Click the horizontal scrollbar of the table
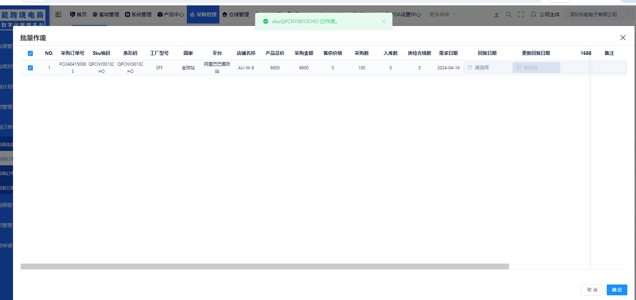636x300 pixels. pyautogui.click(x=265, y=266)
